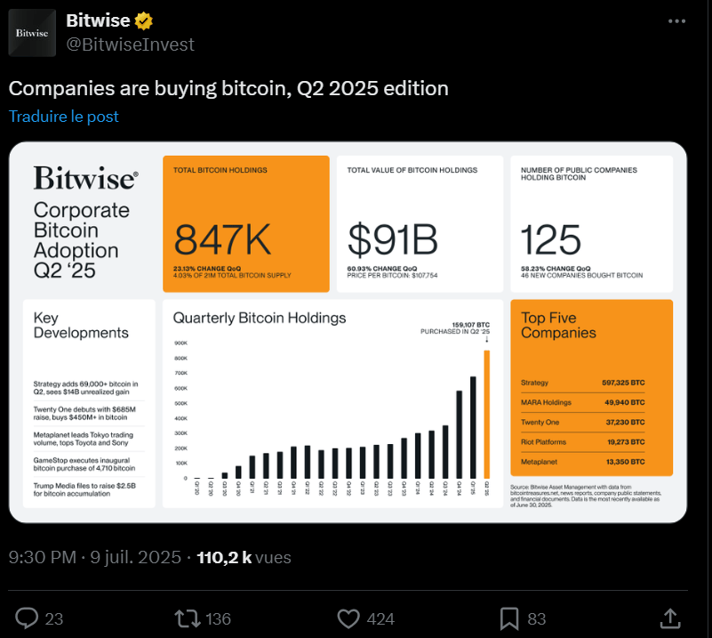
Task: Click the 424 likes count
Action: [x=380, y=619]
